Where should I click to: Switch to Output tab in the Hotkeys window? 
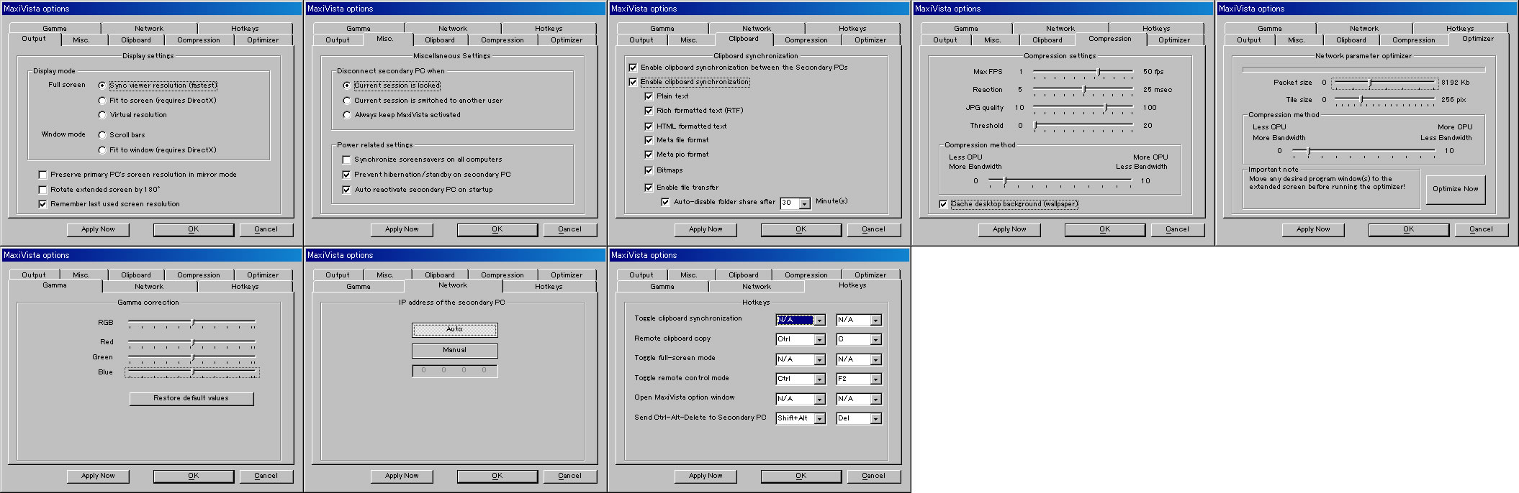coord(641,275)
